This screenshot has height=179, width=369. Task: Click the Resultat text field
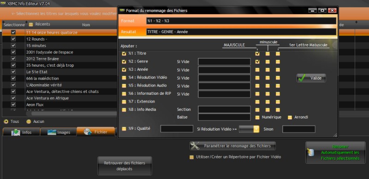241,32
